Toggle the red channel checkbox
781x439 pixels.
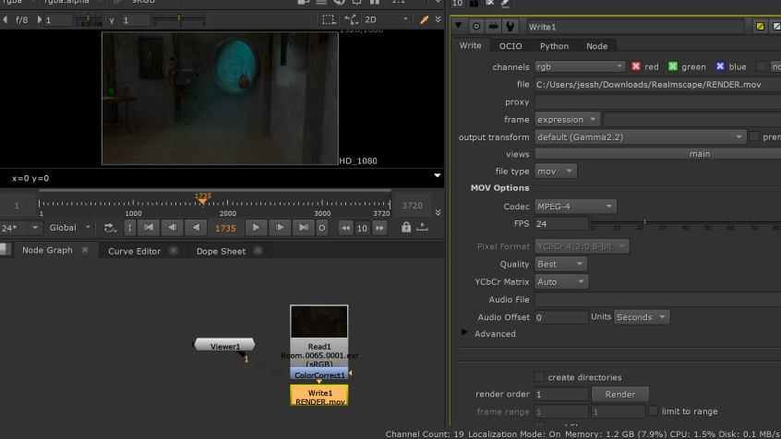click(635, 66)
